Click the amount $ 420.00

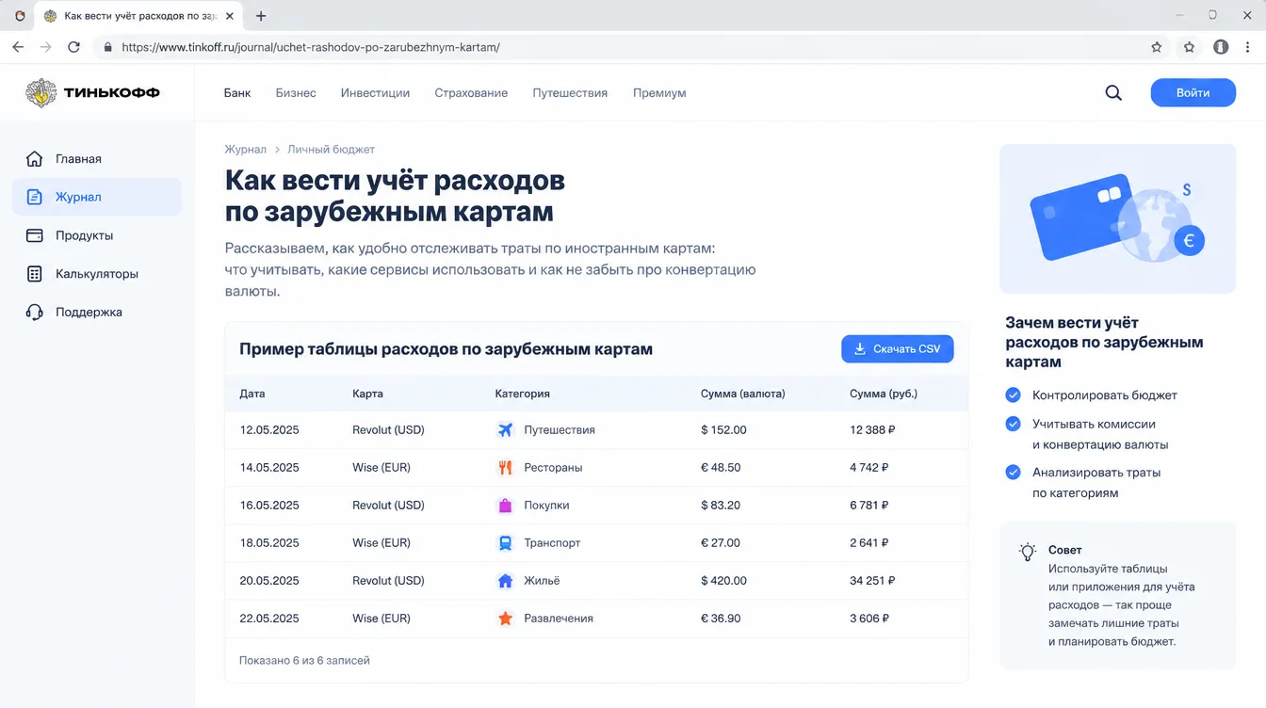(x=723, y=581)
